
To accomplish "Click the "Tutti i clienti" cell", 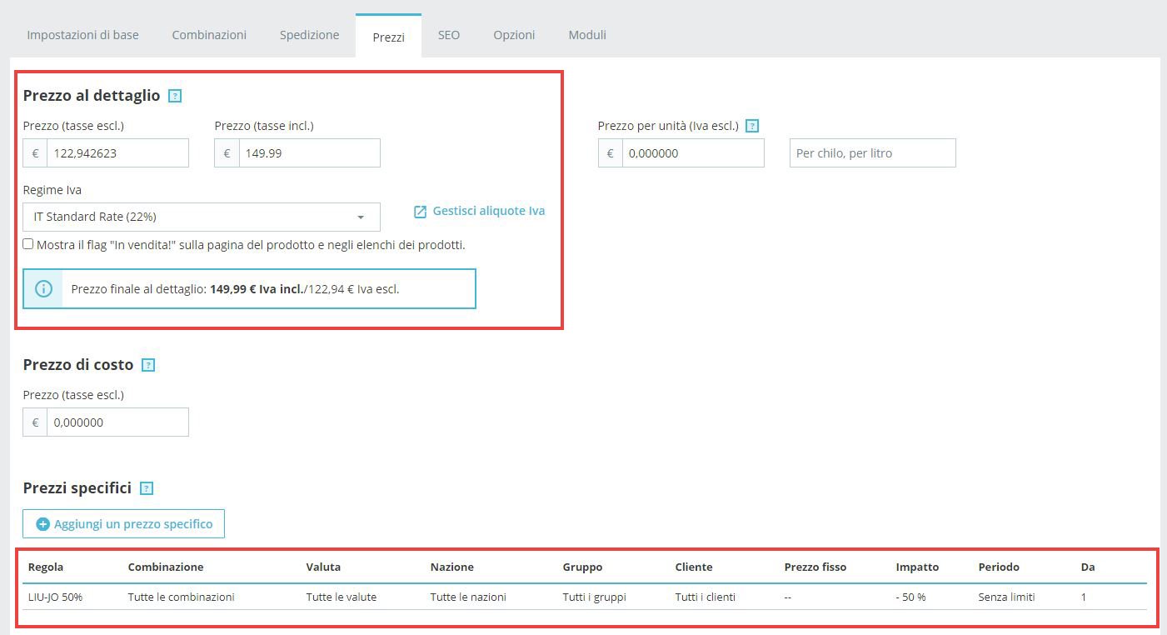I will coord(705,597).
